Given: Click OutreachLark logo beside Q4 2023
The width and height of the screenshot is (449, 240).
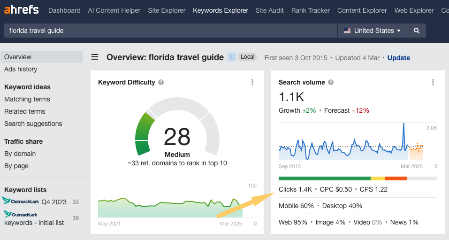Looking at the screenshot, I should 21,201.
